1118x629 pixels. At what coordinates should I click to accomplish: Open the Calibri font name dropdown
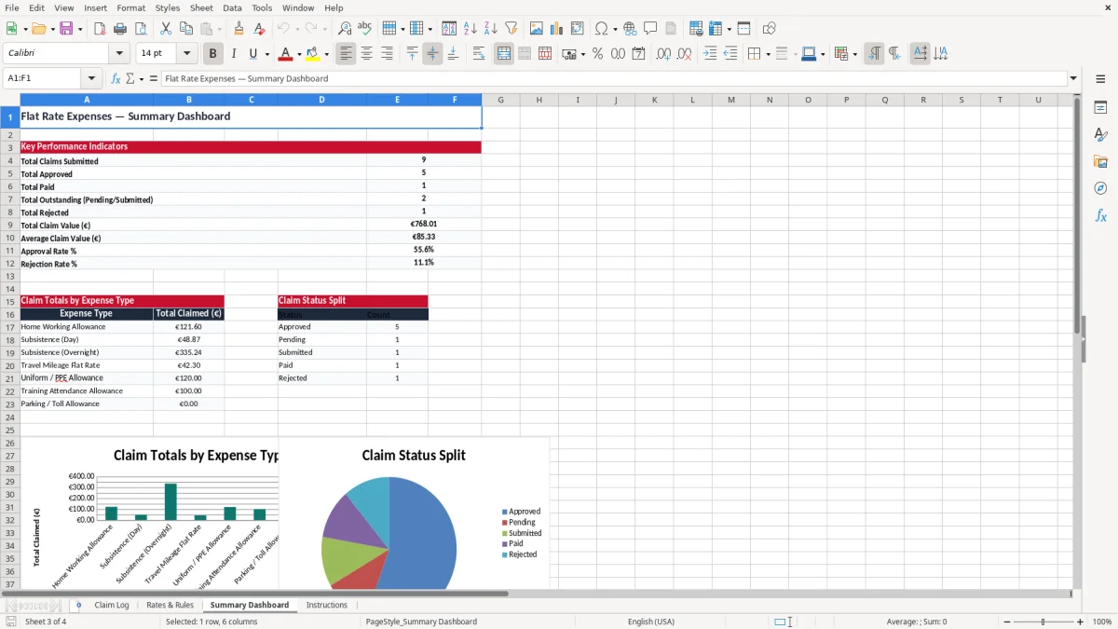click(118, 54)
